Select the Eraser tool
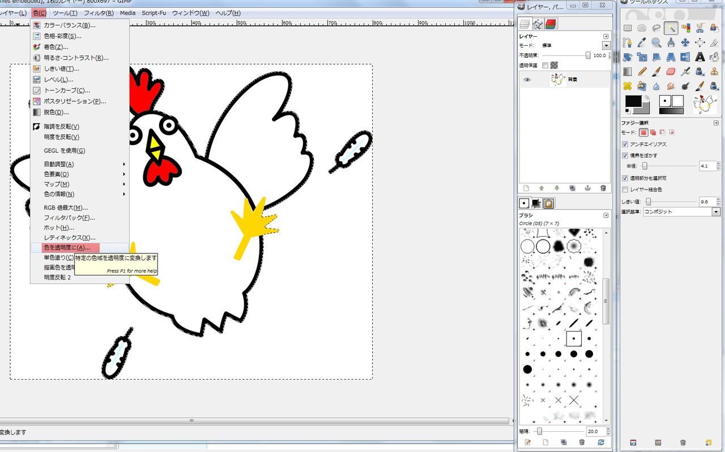 [x=671, y=72]
